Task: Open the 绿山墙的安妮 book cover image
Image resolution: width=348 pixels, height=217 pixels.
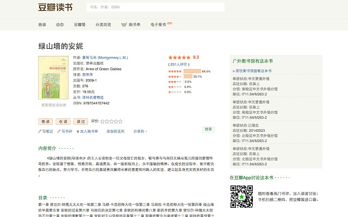Action: click(x=53, y=78)
